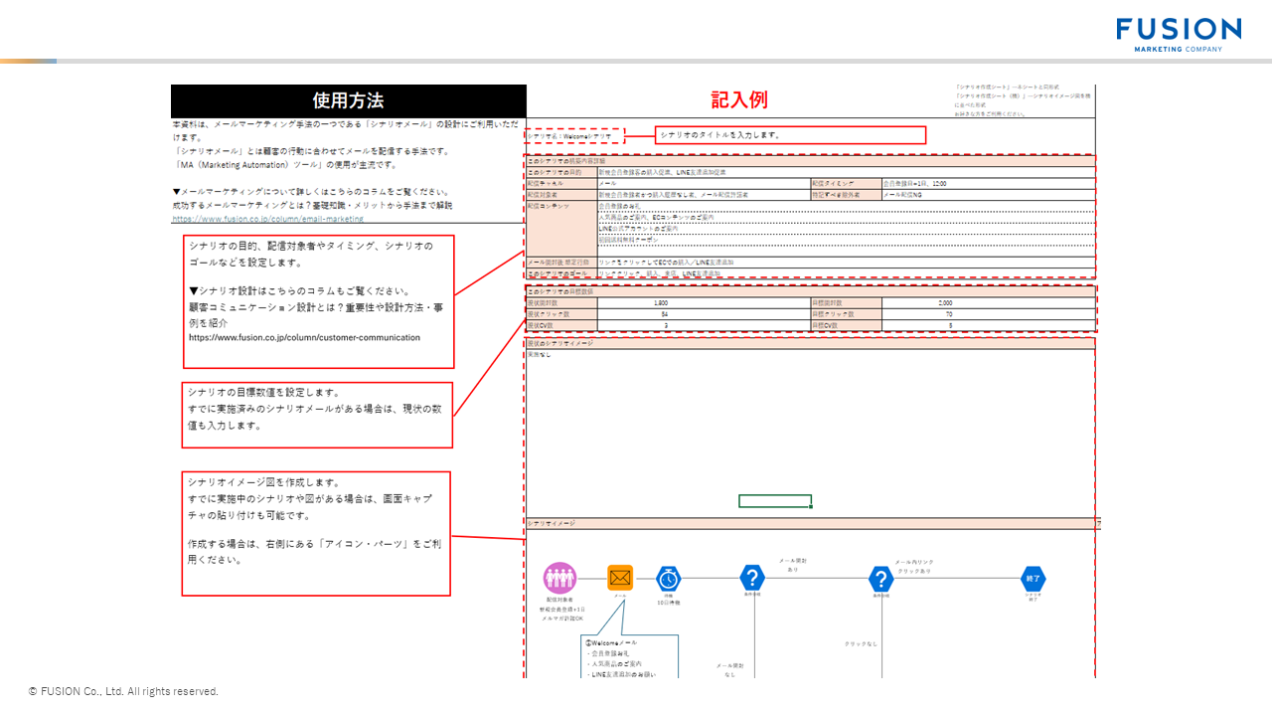Click the first 条件分岐 question-mark hexagon
The height and width of the screenshot is (716, 1272).
click(x=751, y=577)
